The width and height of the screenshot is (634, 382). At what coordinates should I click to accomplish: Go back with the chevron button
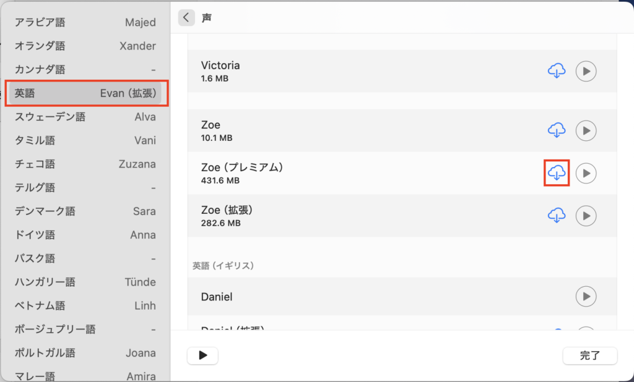(x=186, y=18)
